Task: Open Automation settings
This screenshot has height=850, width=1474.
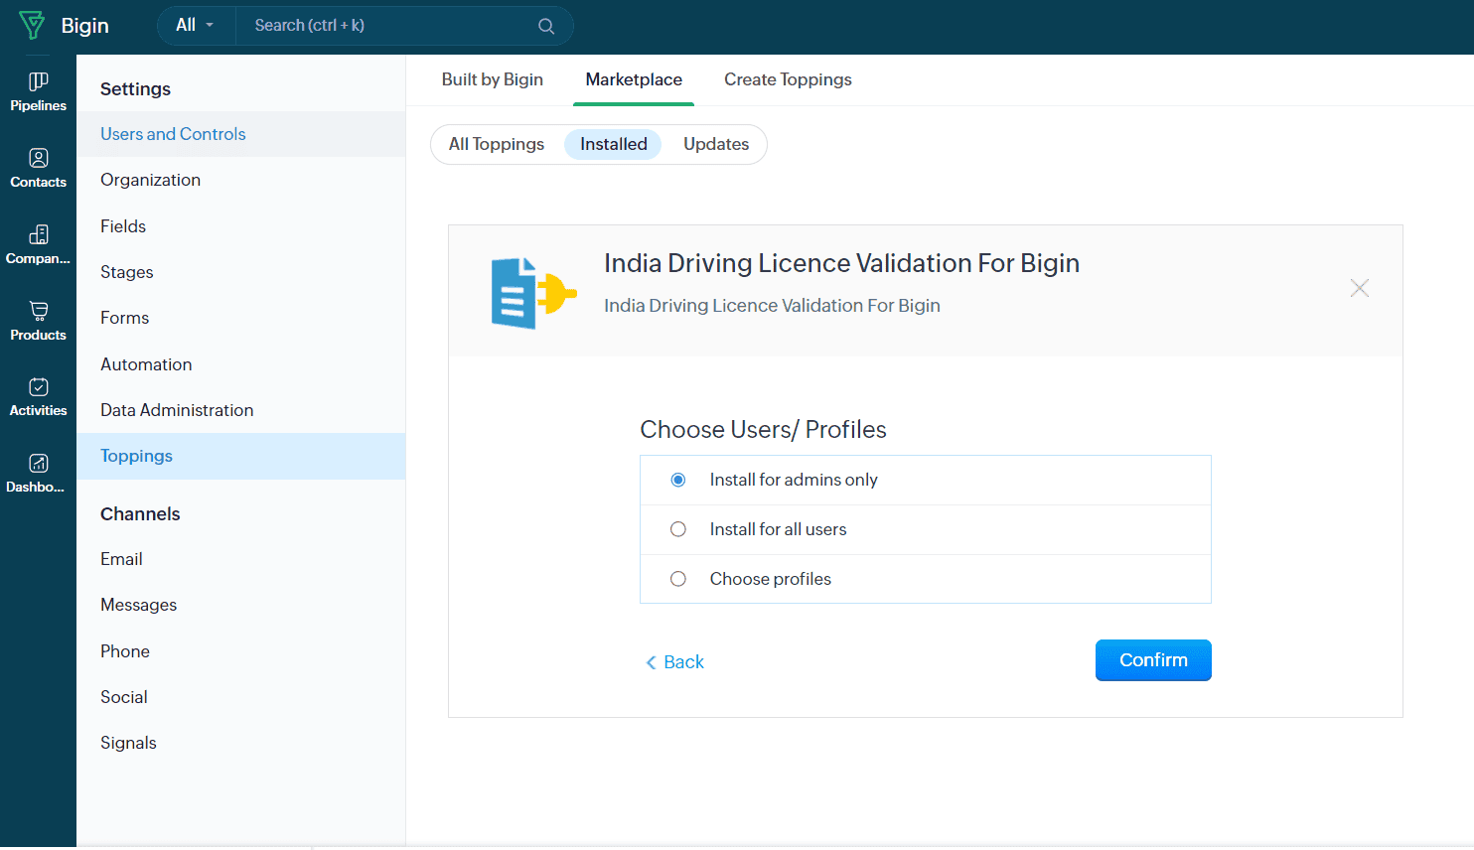Action: click(240, 364)
